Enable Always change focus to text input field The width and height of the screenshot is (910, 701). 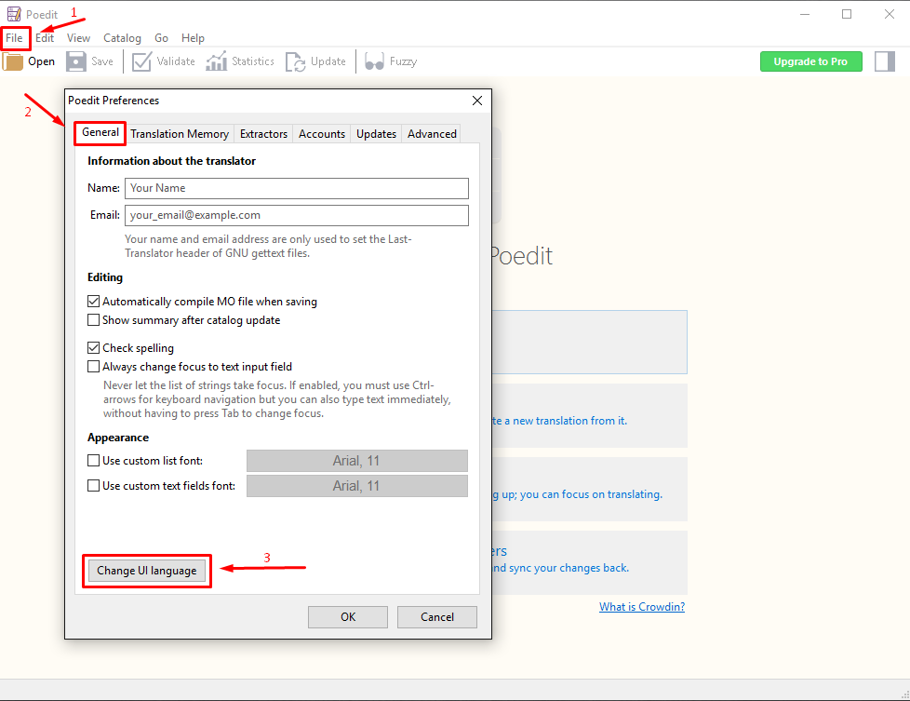(x=93, y=367)
